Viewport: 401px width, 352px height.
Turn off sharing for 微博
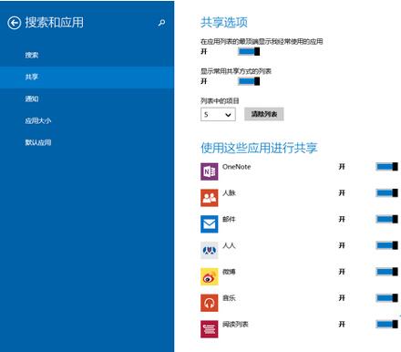coord(386,272)
